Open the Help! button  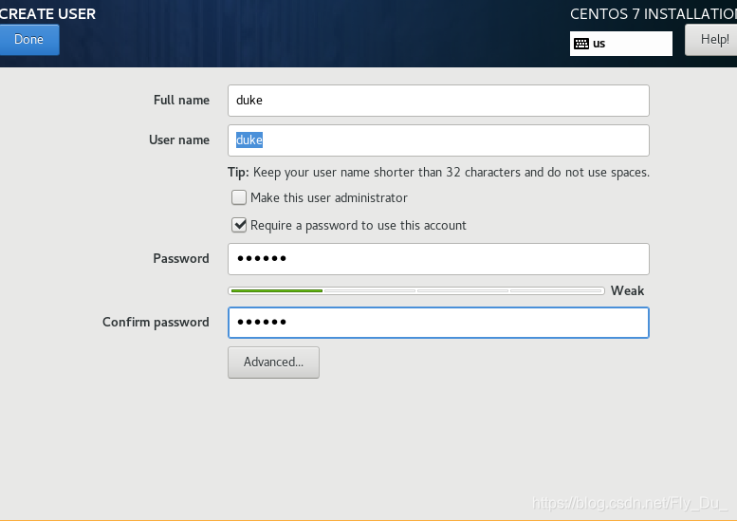click(x=711, y=40)
